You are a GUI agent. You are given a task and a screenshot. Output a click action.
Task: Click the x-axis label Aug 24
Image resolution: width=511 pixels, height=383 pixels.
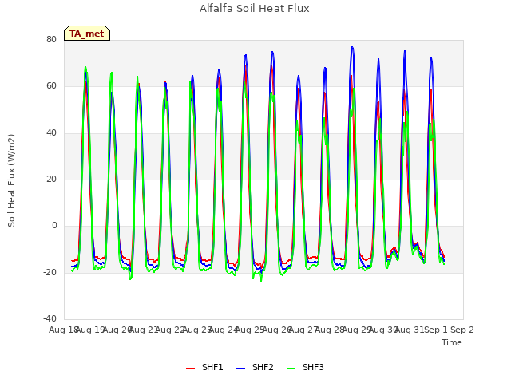[x=223, y=330]
